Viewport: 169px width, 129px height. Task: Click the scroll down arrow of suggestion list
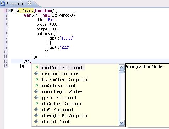pyautogui.click(x=121, y=123)
